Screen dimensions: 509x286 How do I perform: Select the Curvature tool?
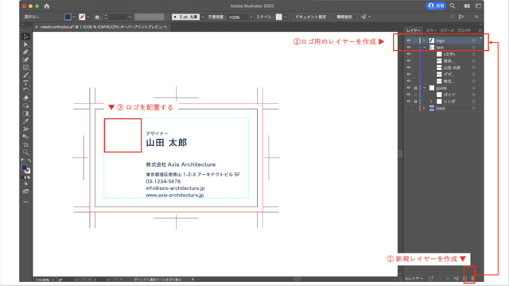[25, 60]
